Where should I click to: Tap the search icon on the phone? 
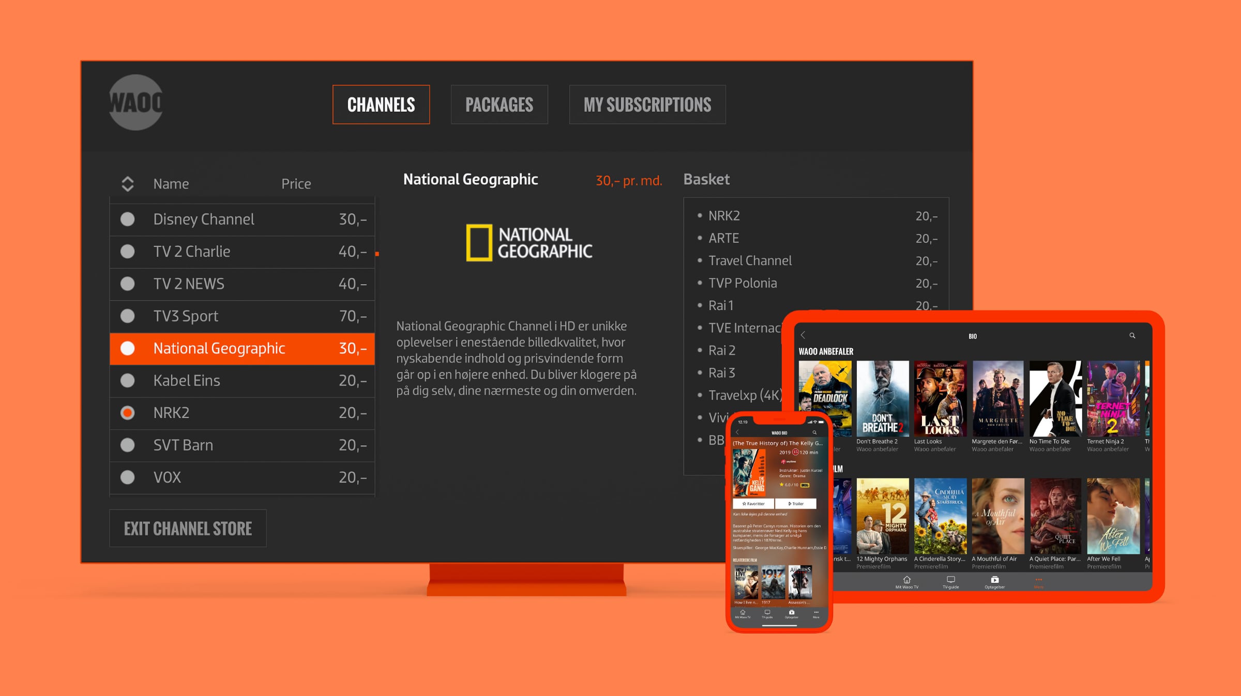click(x=814, y=432)
